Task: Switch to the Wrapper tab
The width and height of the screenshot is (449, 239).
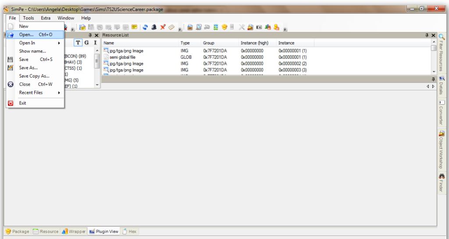Action: pyautogui.click(x=74, y=231)
